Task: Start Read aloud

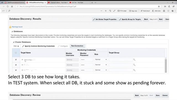Action: pos(145,11)
